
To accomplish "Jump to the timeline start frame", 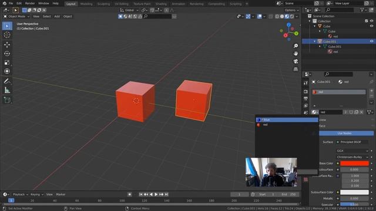I will (141, 195).
